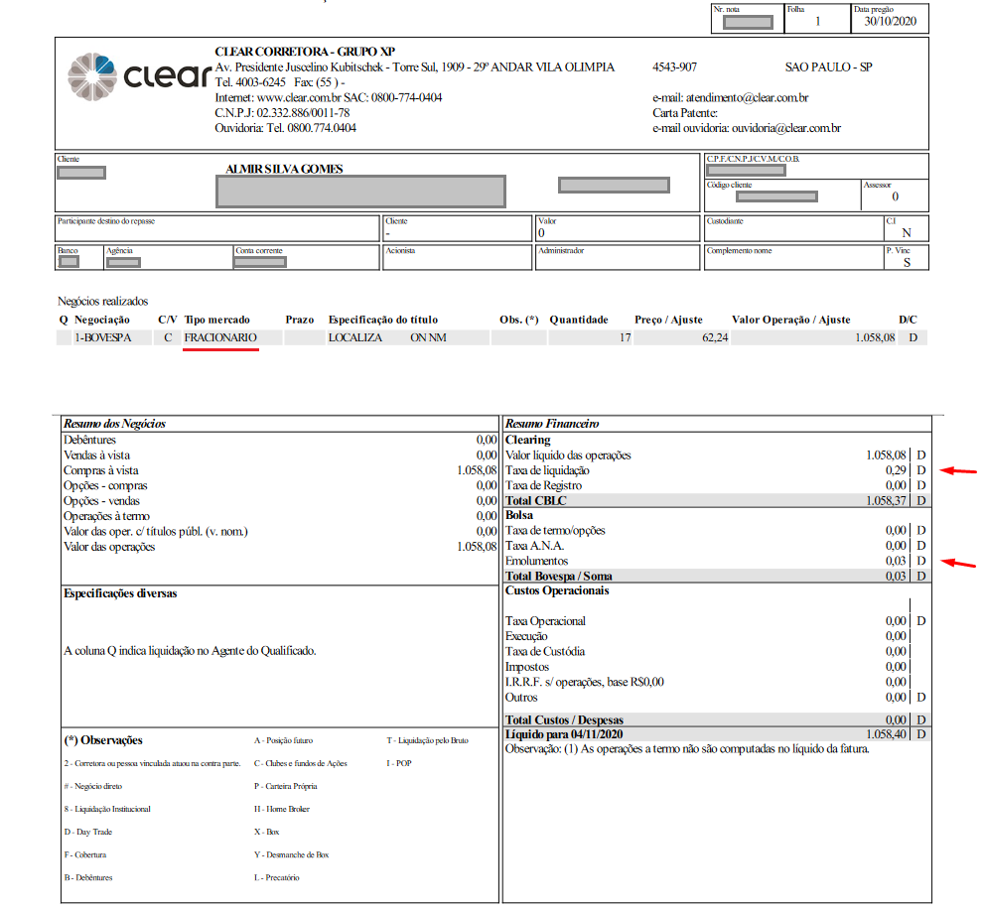The image size is (983, 911).
Task: Click the 'Operações à termo' label
Action: tap(106, 516)
